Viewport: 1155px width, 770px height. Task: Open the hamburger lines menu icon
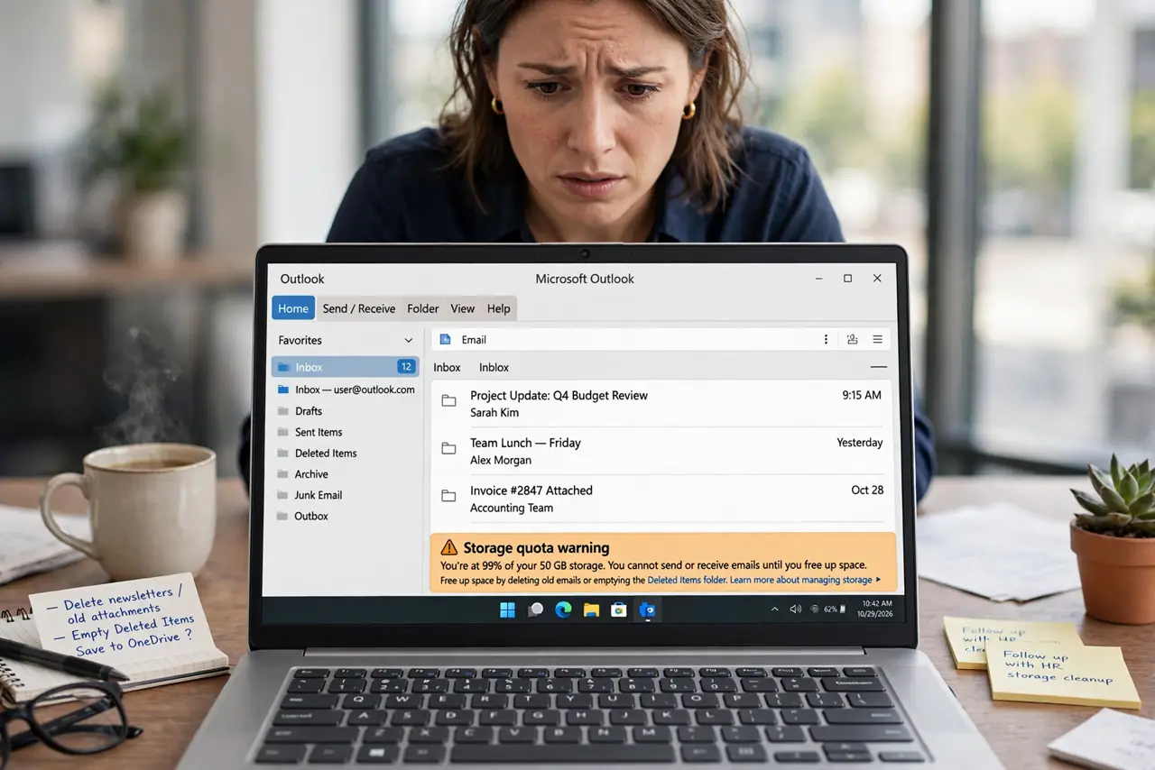pyautogui.click(x=877, y=340)
